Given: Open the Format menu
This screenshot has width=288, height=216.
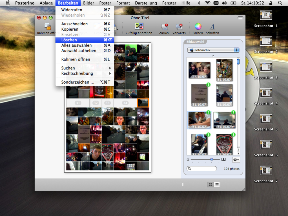Looking at the screenshot, I should pos(123,3).
